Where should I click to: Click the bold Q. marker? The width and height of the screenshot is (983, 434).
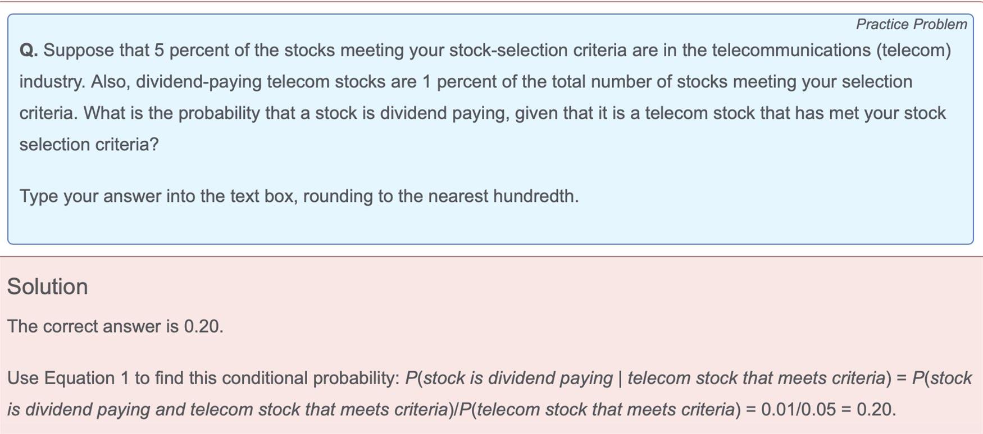coord(29,50)
